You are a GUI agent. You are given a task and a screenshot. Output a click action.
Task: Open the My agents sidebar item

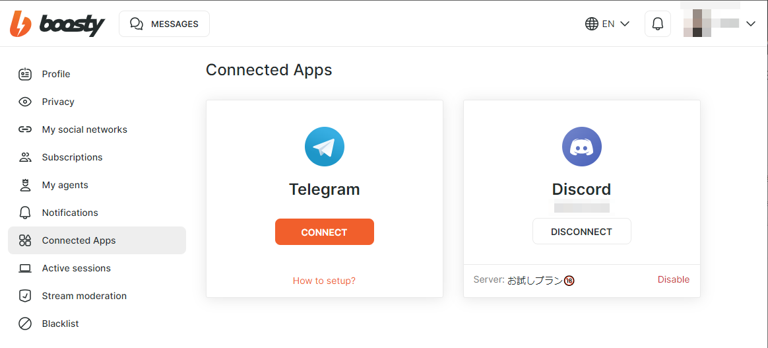click(x=97, y=186)
